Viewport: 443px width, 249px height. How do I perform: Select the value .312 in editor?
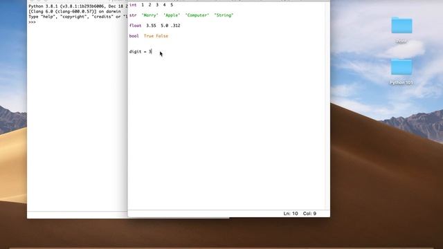coord(175,26)
